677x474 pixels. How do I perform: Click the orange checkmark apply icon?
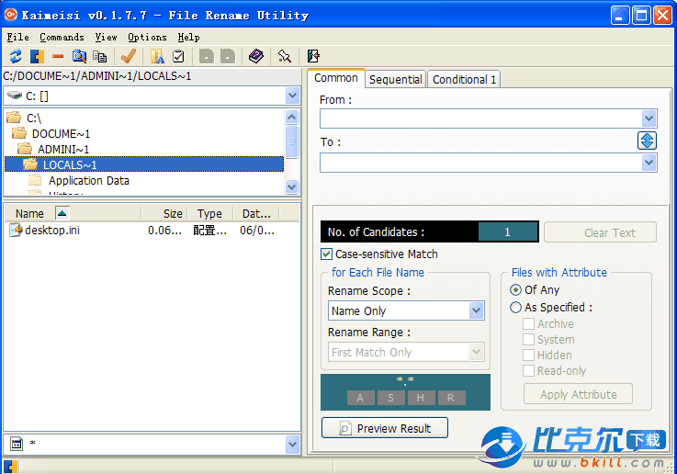pyautogui.click(x=128, y=57)
